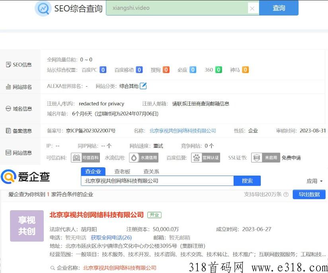Click ICP number 京ICP备2023022007号
The width and height of the screenshot is (328, 273).
point(91,131)
